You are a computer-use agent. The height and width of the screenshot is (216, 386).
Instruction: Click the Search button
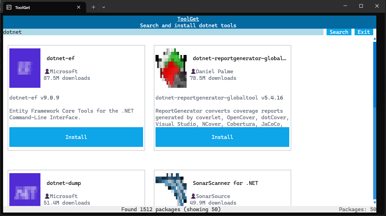339,32
